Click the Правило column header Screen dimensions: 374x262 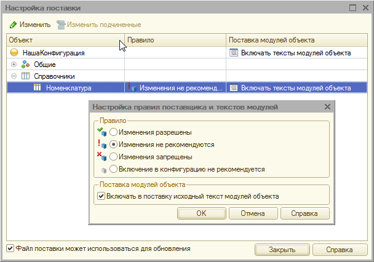click(x=175, y=40)
